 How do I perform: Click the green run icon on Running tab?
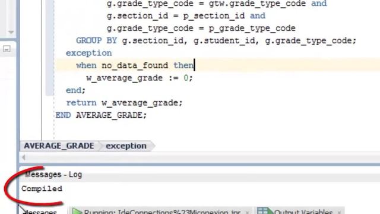[77, 211]
